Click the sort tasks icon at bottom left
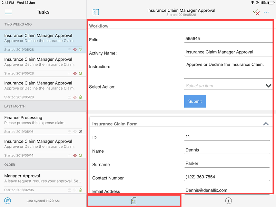 point(7,200)
